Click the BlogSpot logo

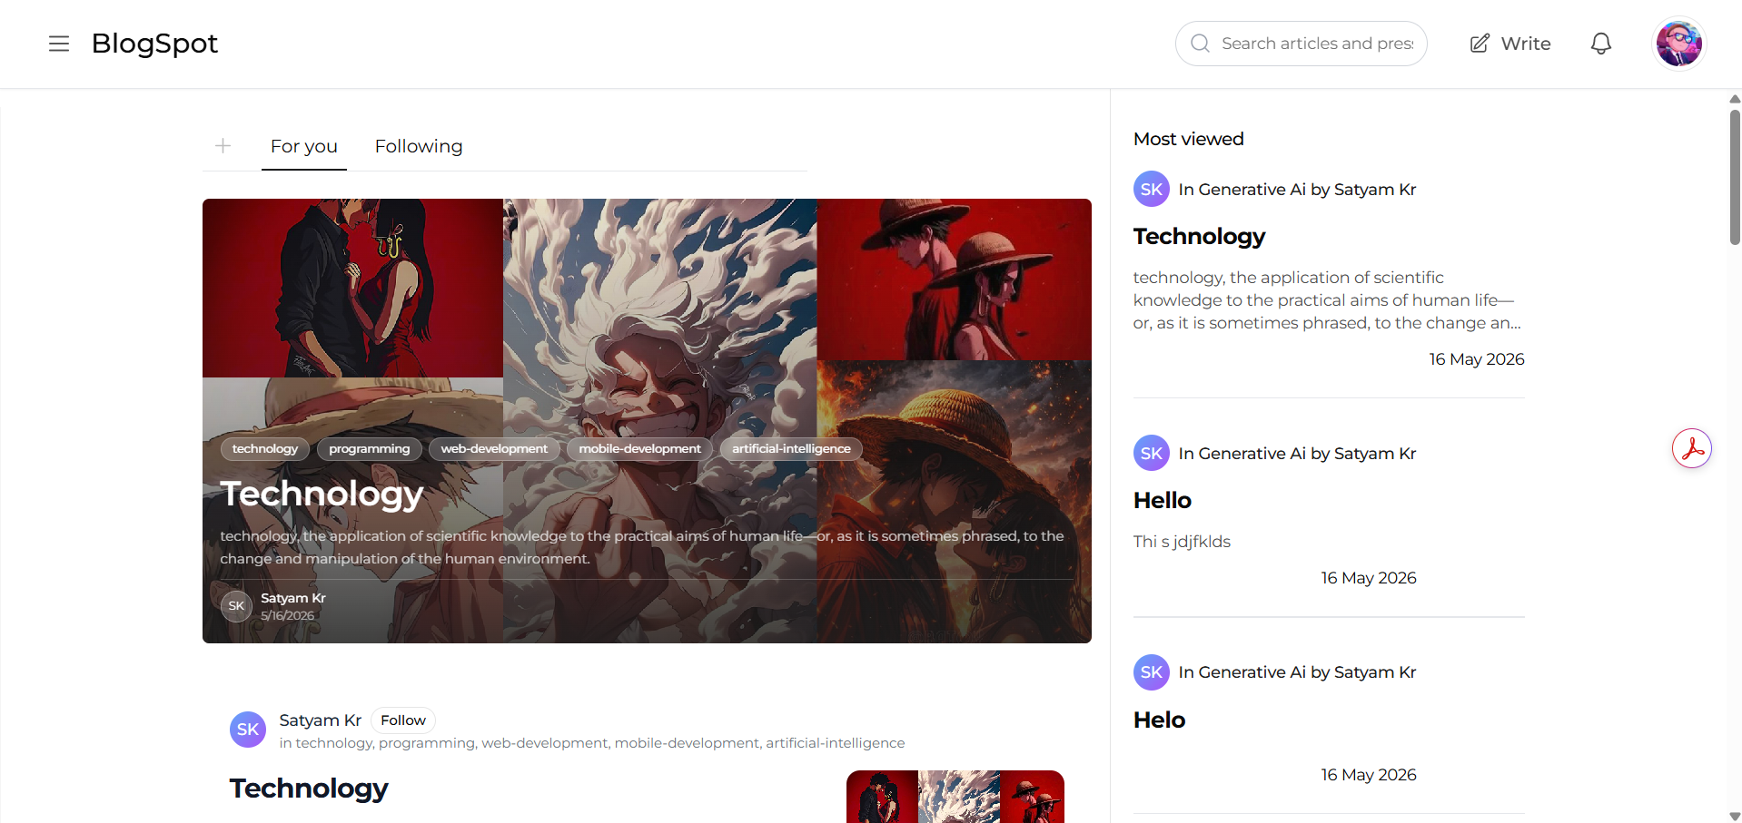tap(154, 44)
